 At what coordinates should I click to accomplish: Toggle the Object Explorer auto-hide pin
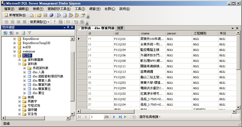[x=68, y=27]
